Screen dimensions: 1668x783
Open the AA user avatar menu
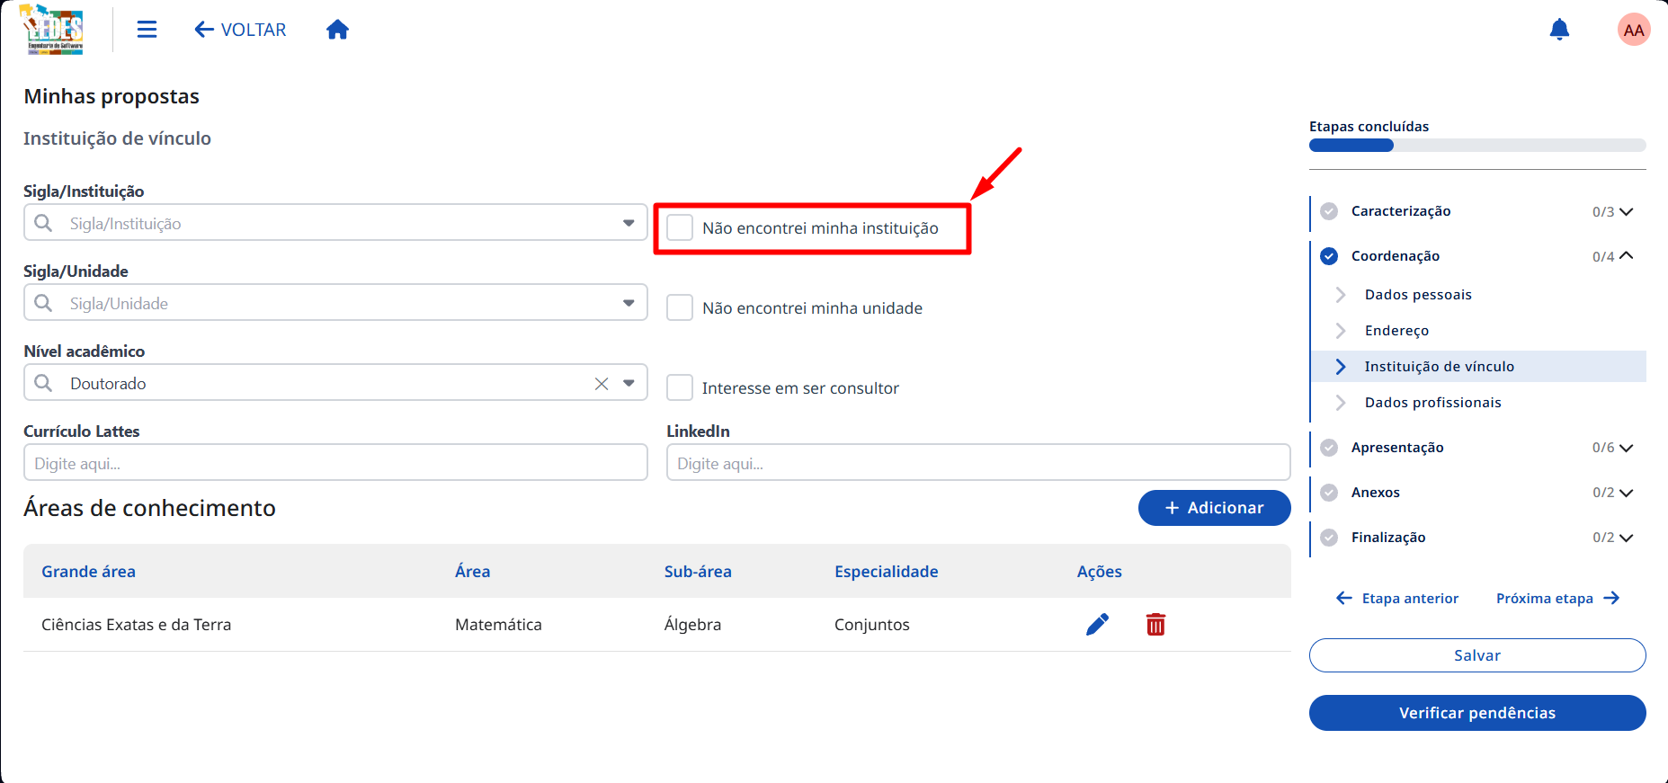[x=1634, y=30]
